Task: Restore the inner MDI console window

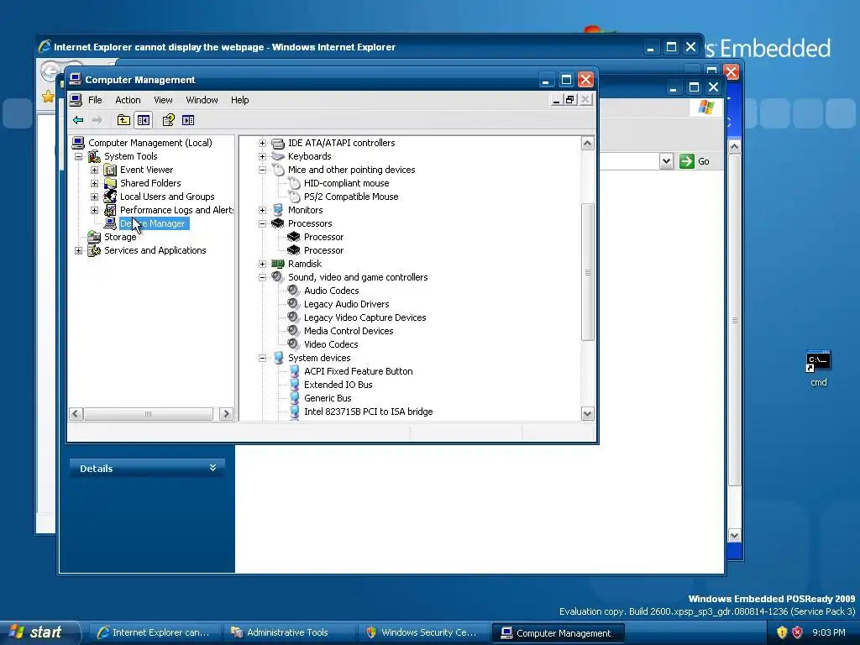Action: coord(570,100)
